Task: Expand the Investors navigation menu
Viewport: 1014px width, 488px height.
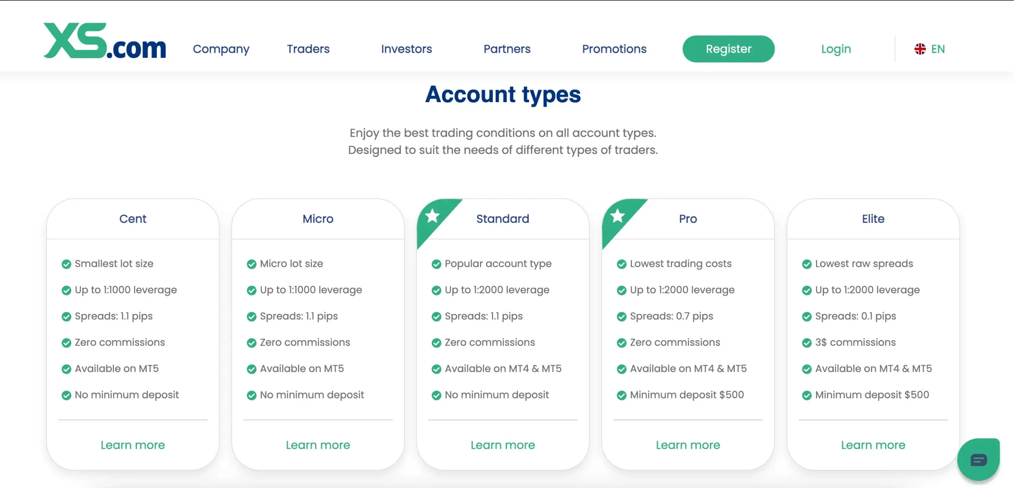Action: click(406, 48)
